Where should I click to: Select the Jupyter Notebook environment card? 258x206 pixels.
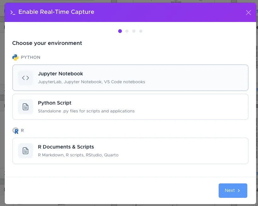[130, 78]
